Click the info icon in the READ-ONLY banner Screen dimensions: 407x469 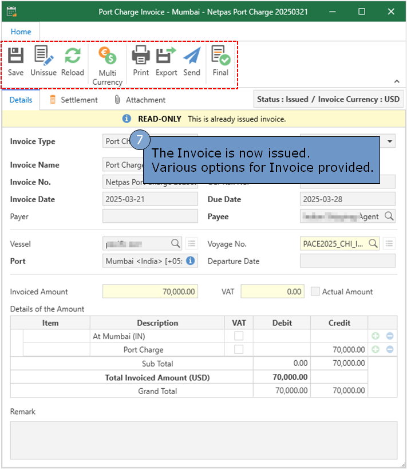(x=127, y=119)
